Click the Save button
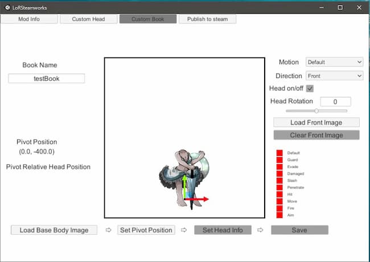The height and width of the screenshot is (262, 370). point(299,230)
